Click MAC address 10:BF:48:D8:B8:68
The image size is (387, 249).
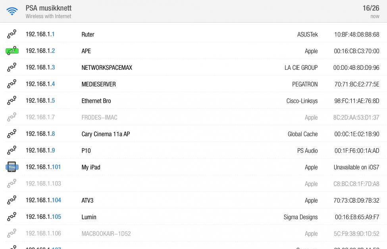point(356,34)
